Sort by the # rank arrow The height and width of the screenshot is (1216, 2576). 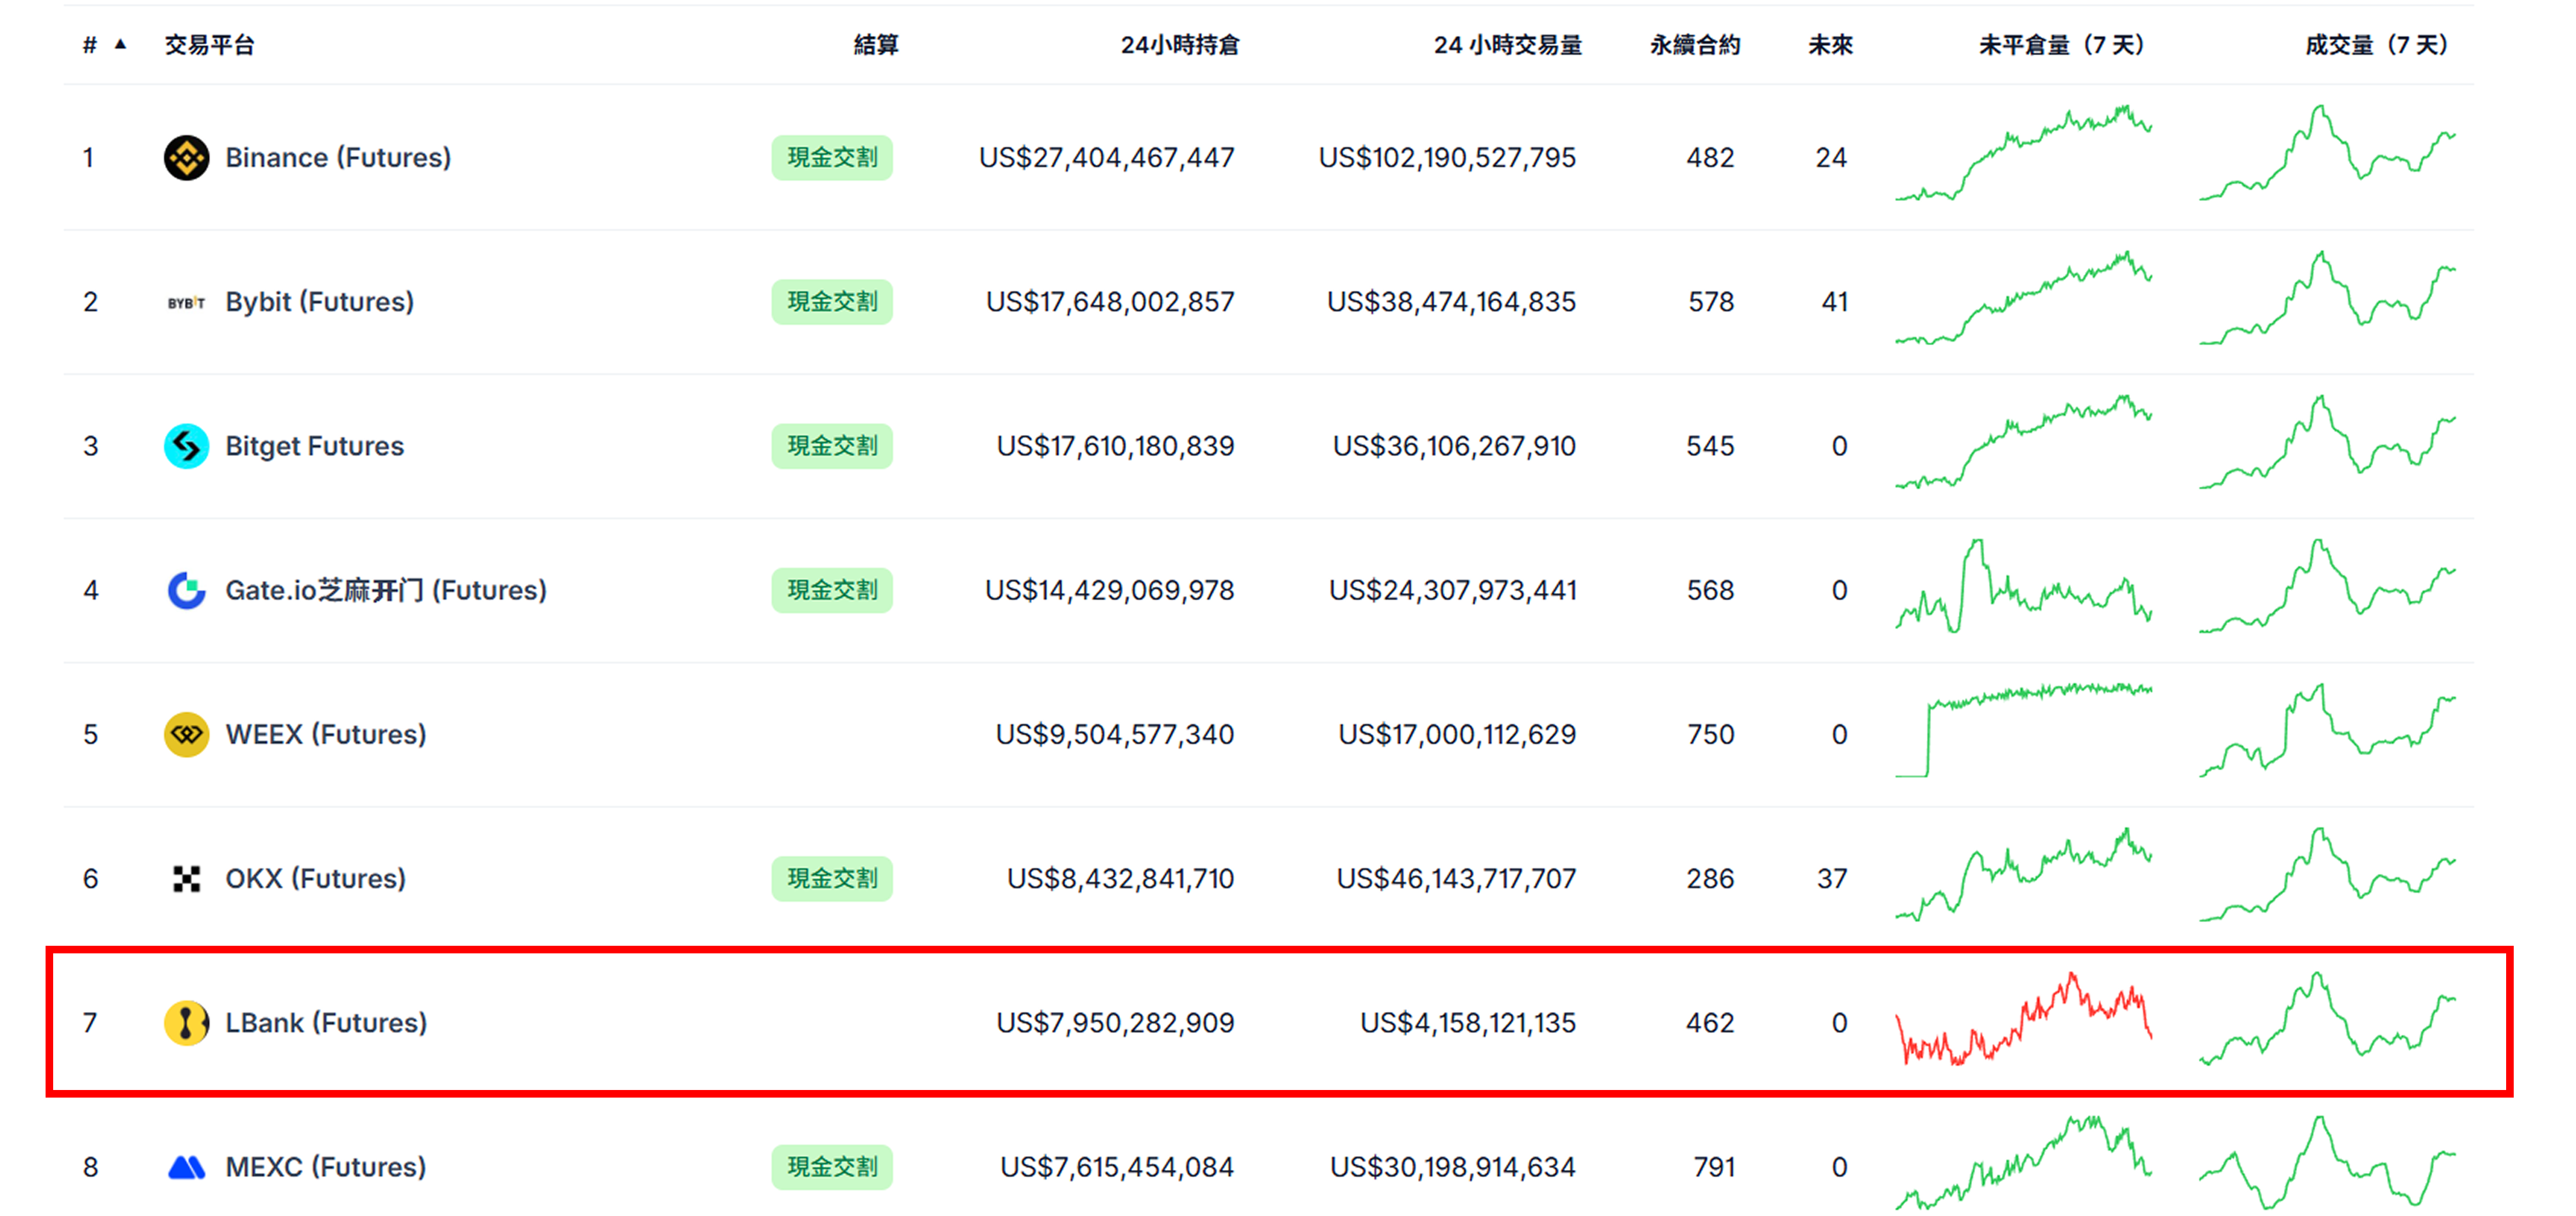120,44
